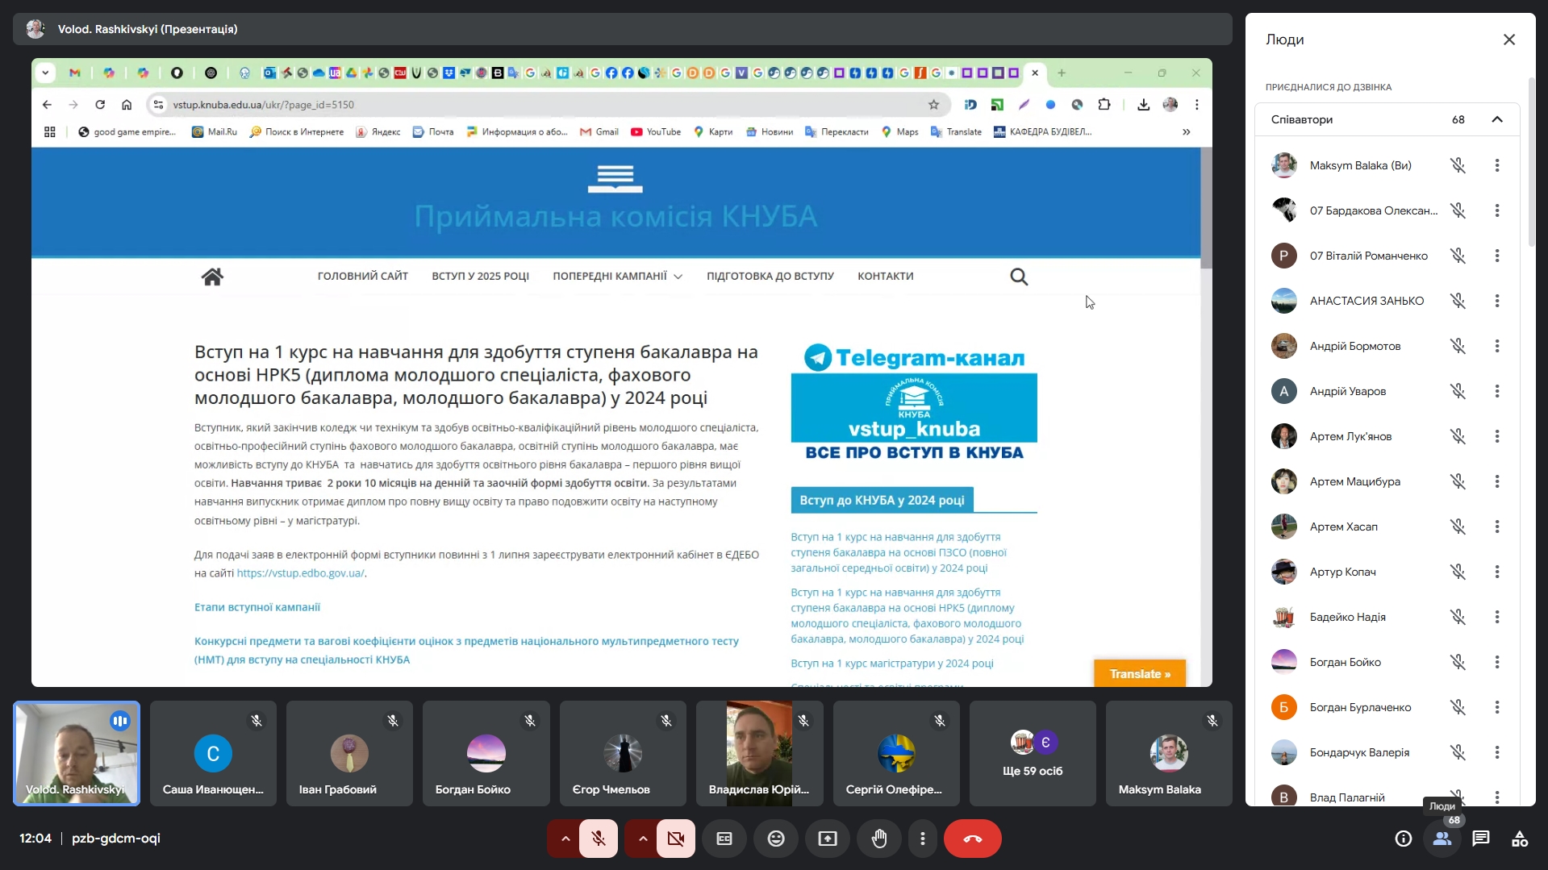
Task: Open emoji reactions button
Action: 776,839
